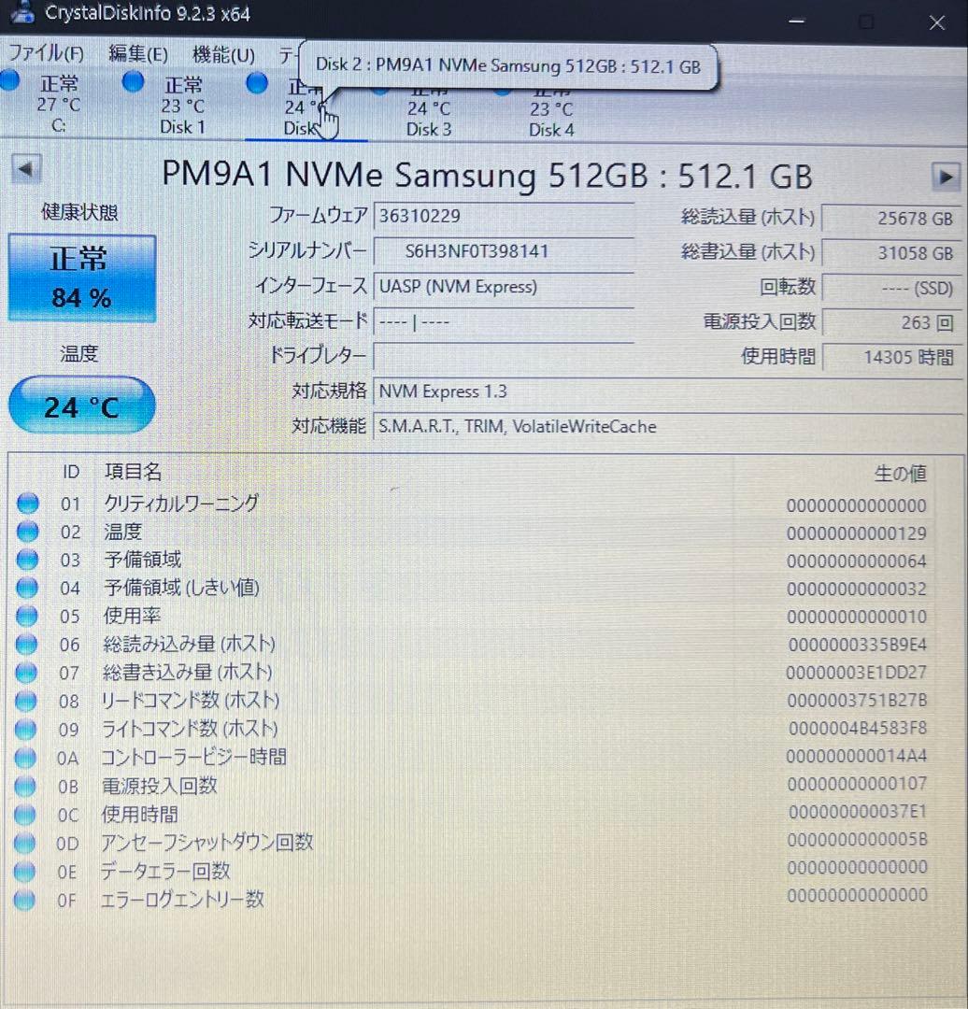Click status icon of リードコマンド数 row
This screenshot has height=1009, width=968.
[x=26, y=701]
